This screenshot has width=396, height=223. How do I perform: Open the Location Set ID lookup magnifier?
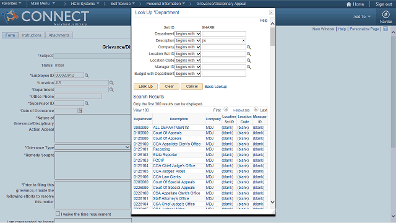click(x=249, y=54)
